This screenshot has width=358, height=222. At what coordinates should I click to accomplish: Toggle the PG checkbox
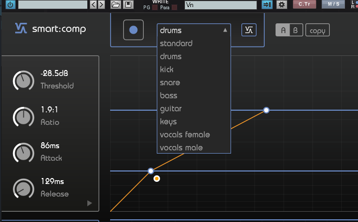click(x=155, y=8)
